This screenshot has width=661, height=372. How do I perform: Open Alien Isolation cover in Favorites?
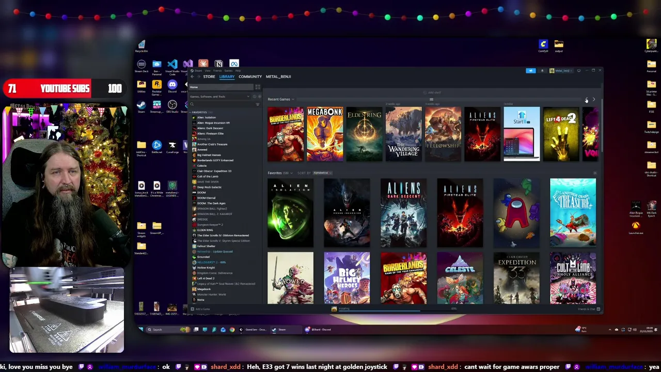(290, 213)
